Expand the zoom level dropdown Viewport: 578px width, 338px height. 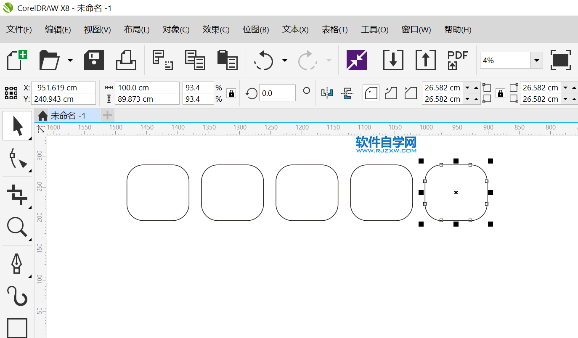click(x=536, y=60)
